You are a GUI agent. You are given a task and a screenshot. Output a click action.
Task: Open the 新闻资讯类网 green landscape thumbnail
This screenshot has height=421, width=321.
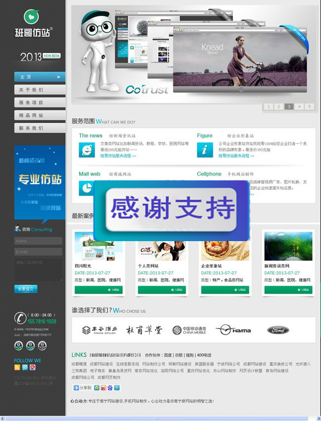pos(288,246)
